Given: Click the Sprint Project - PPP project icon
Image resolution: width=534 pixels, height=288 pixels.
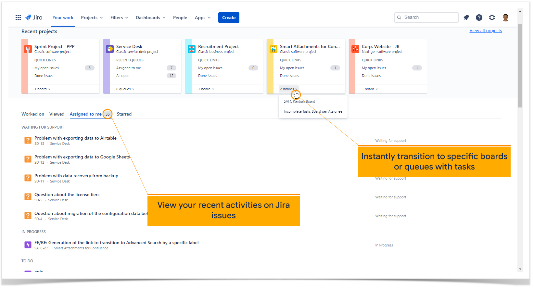Looking at the screenshot, I should pos(28,49).
